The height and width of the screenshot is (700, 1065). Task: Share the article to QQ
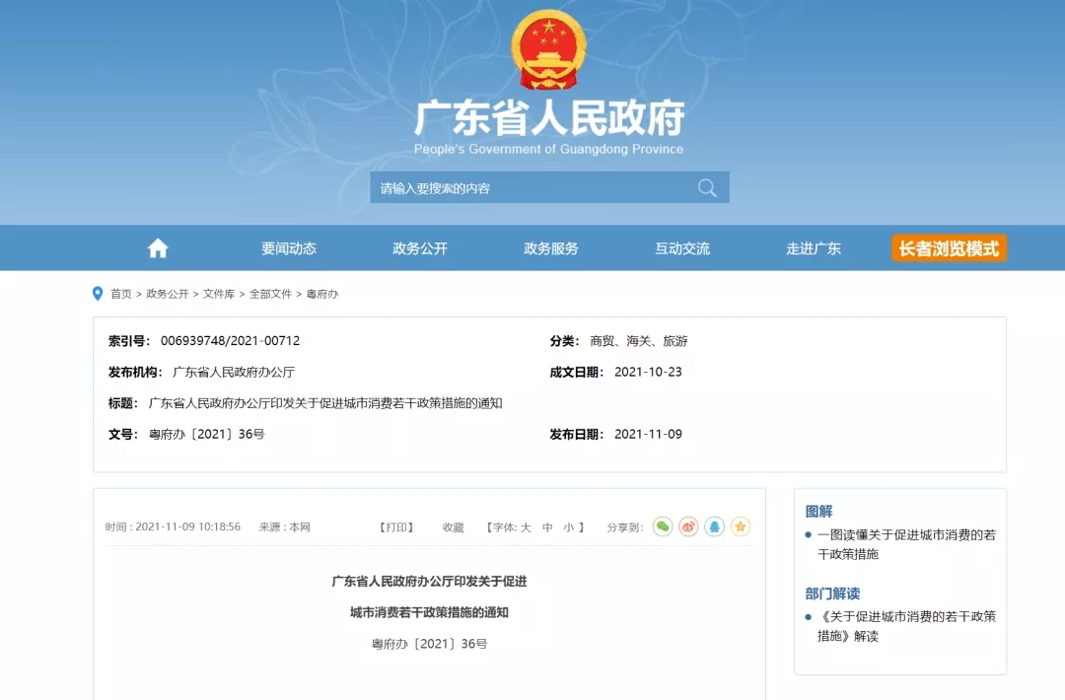[x=715, y=527]
